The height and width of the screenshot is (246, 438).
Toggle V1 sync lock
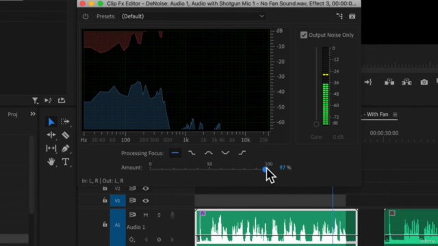coord(132,200)
